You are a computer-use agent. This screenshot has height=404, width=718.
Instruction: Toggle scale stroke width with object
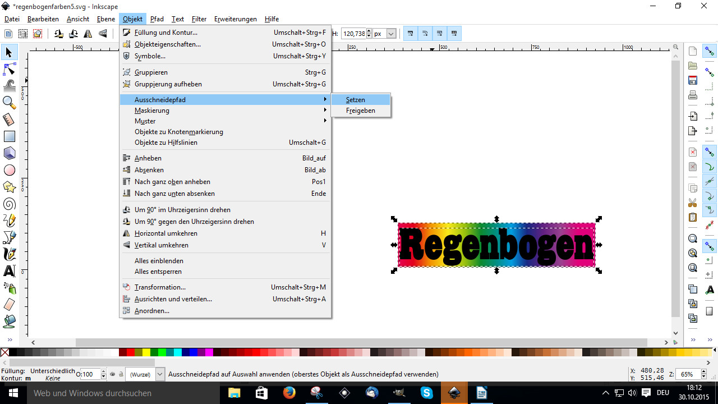click(x=411, y=34)
